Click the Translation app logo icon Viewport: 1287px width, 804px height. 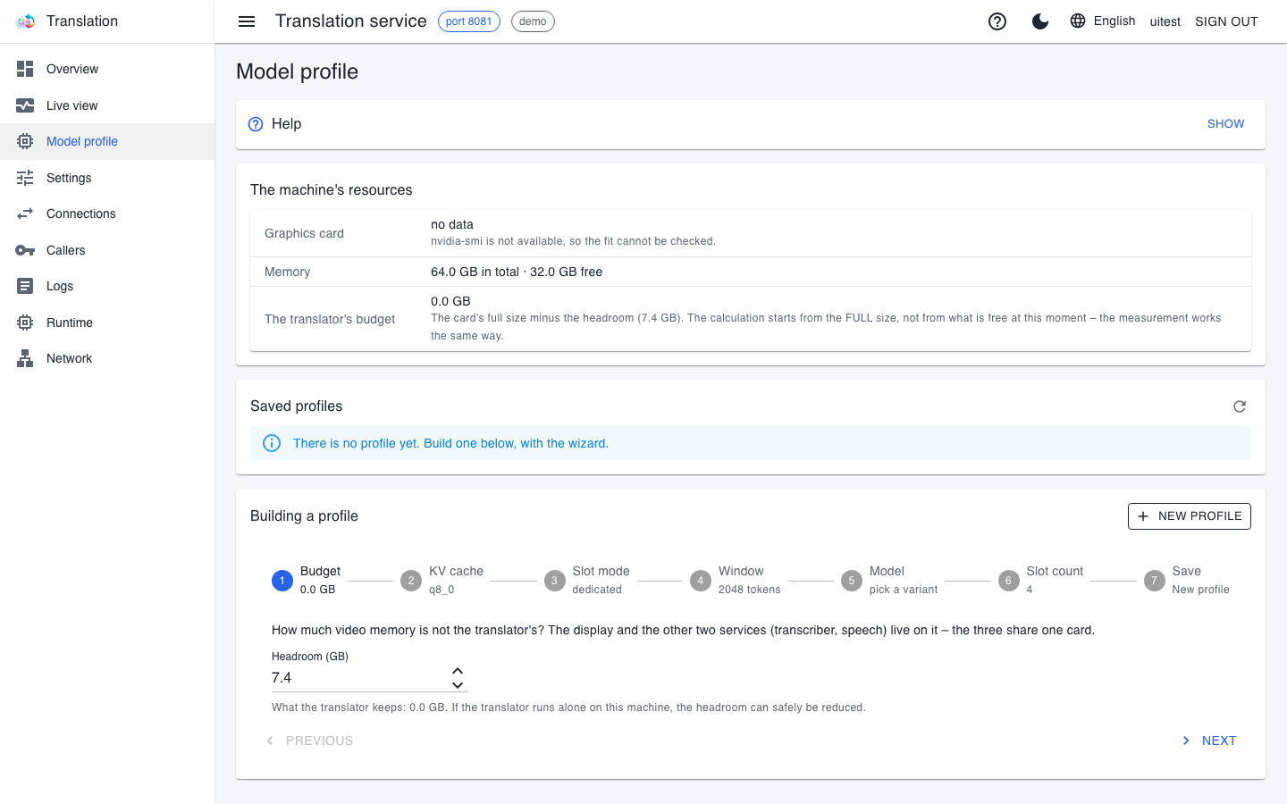pos(25,21)
